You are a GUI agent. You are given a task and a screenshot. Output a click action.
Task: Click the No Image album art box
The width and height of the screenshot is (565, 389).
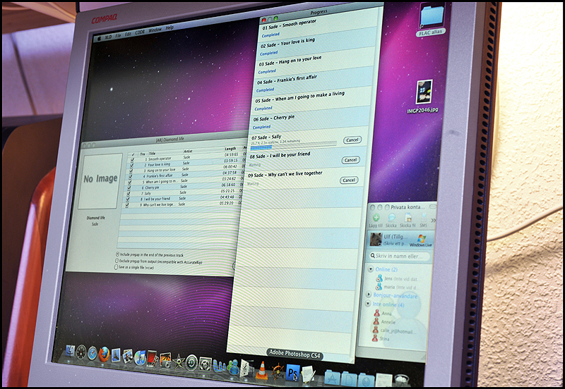(100, 180)
